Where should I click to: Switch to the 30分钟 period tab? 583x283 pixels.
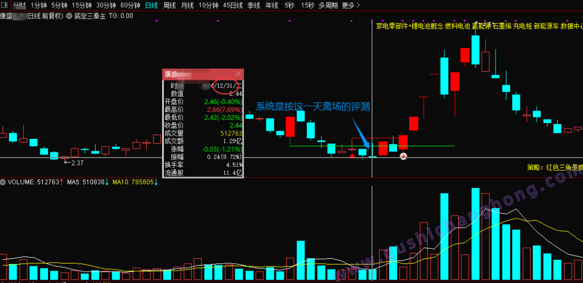[106, 5]
